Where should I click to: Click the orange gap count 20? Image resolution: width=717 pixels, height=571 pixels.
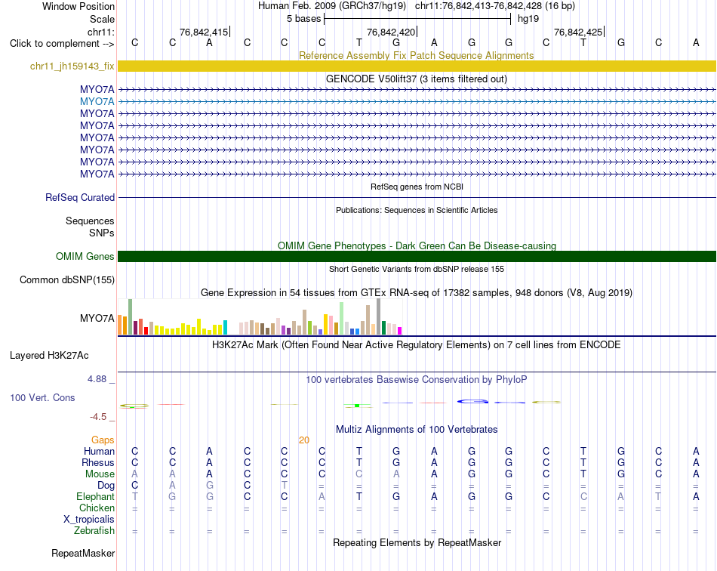(304, 440)
